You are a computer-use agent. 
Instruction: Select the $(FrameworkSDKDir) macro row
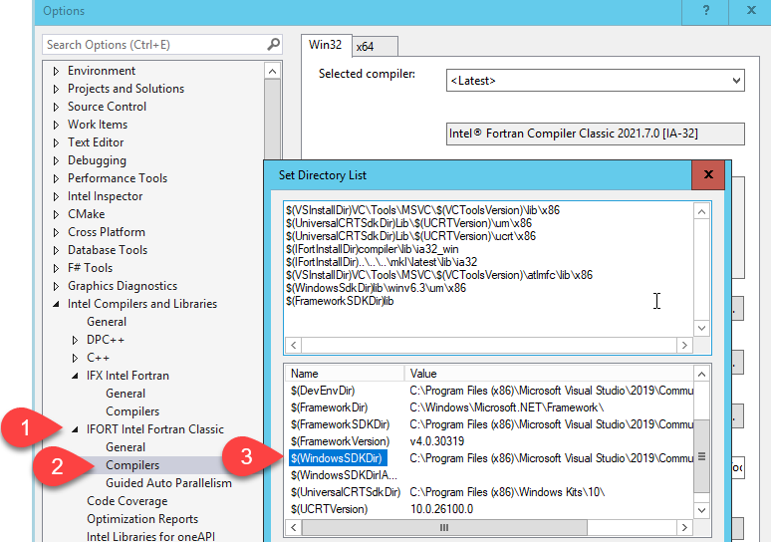pos(490,424)
